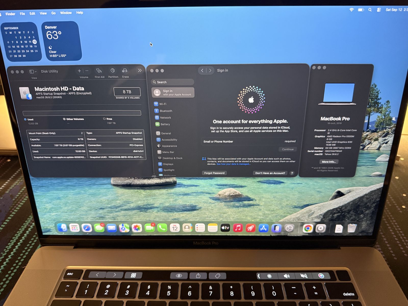The height and width of the screenshot is (306, 408).
Task: Click the First Aid icon in Disk Utility
Action: [x=99, y=71]
